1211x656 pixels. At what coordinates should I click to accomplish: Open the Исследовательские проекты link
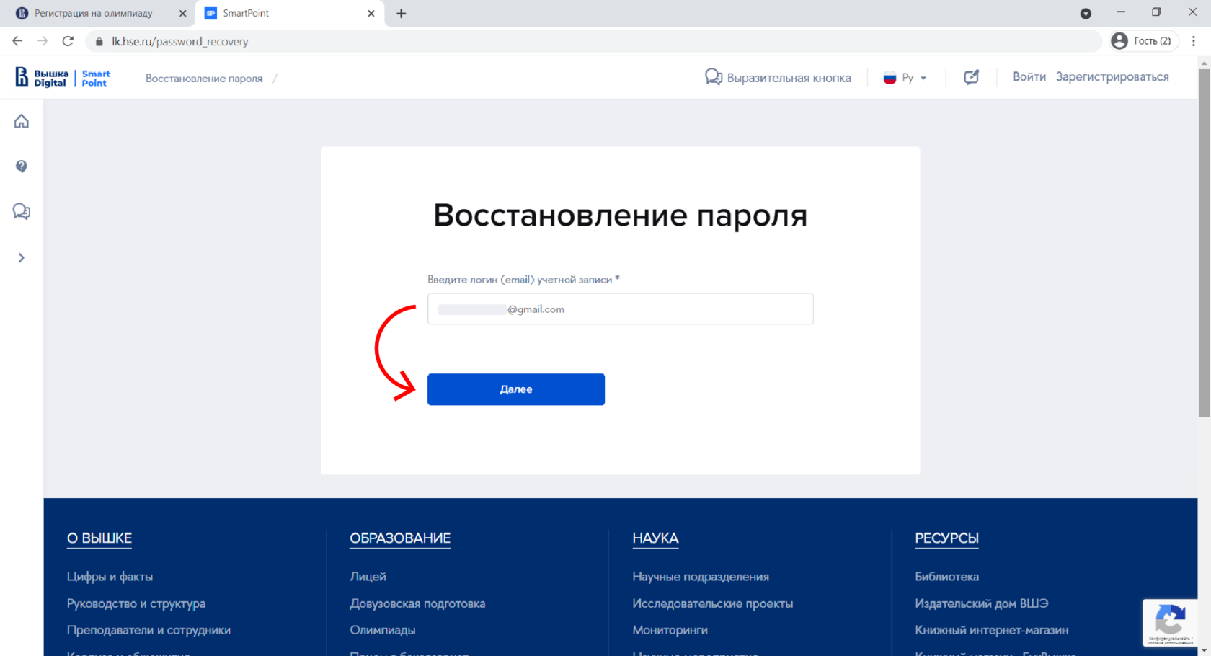coord(712,603)
